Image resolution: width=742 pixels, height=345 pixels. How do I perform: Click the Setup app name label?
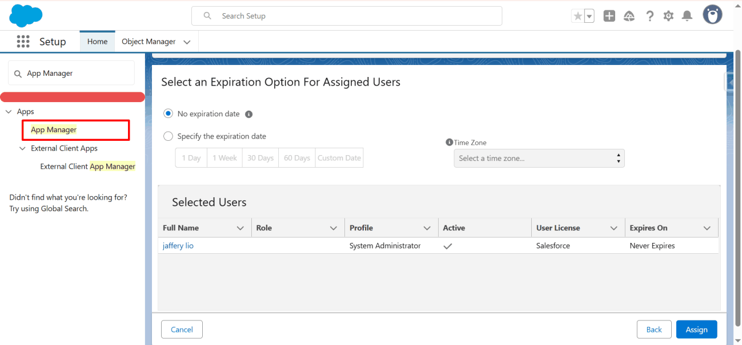[x=53, y=42]
